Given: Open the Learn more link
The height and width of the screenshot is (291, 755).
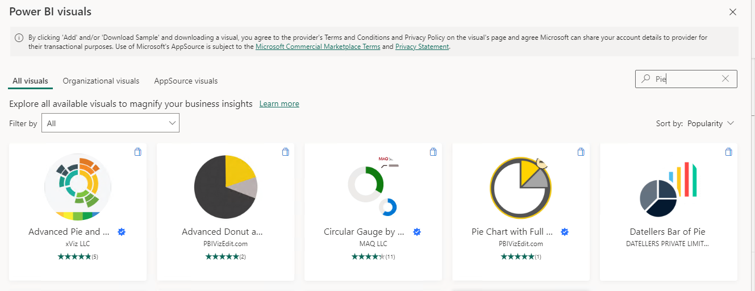Looking at the screenshot, I should pos(279,103).
